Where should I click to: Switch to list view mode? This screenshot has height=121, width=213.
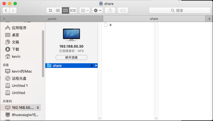(x=58, y=10)
